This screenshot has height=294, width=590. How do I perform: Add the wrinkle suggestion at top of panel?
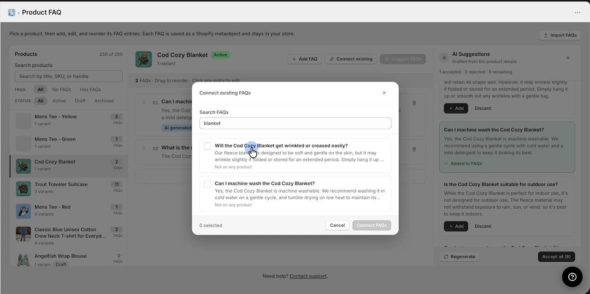456,108
